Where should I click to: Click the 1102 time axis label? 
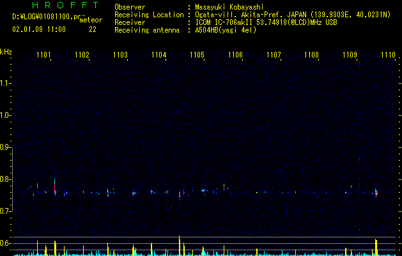click(82, 54)
